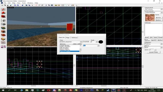The width and height of the screenshot is (163, 92).
Task: Toggle the Texture Lock toolbar icon
Action: 69,5
